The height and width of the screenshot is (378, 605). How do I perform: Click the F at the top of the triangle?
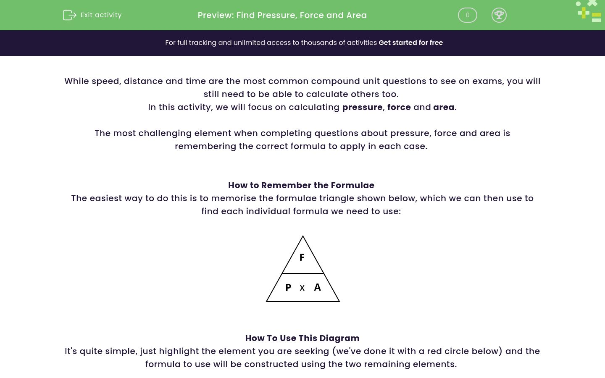click(x=302, y=257)
